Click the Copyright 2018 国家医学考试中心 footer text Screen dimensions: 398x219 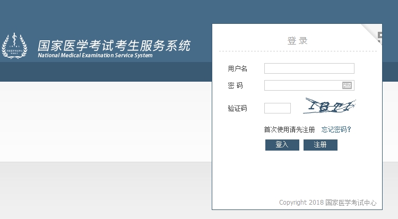(x=327, y=203)
